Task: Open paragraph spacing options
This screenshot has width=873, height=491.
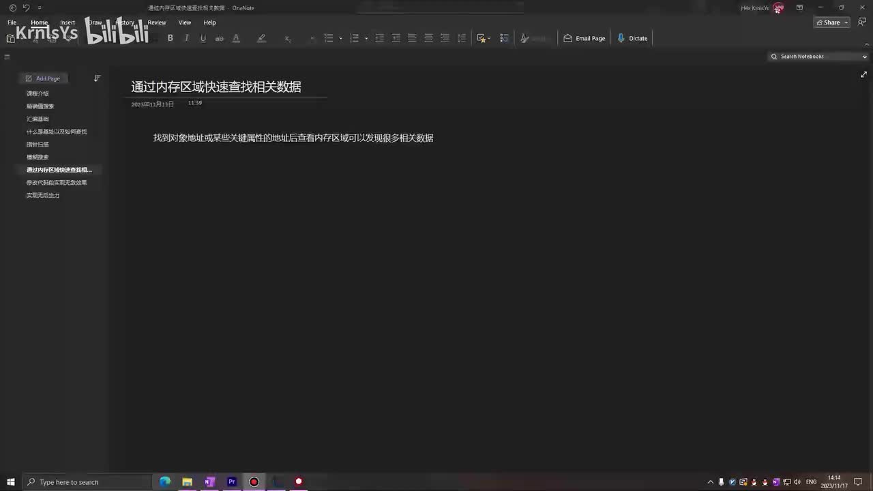Action: tap(462, 38)
